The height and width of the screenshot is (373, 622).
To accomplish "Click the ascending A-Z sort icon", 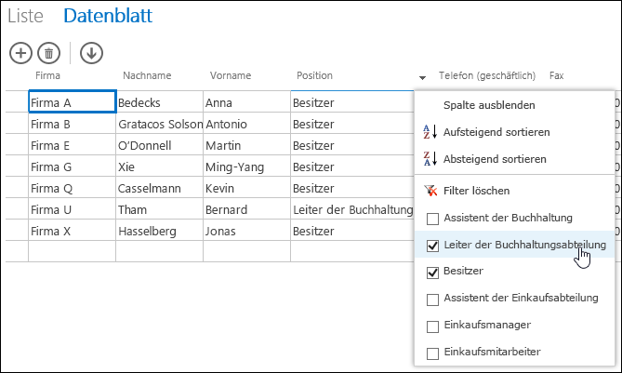I will [430, 132].
